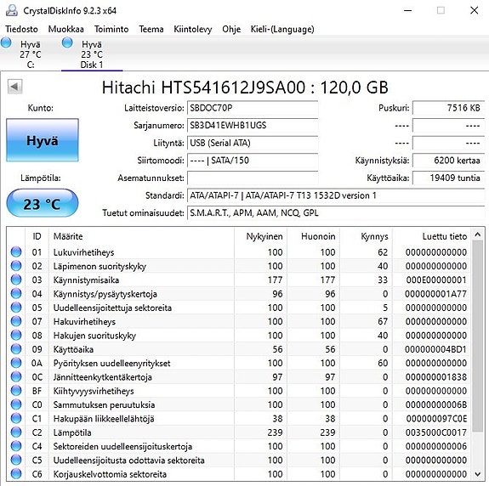The width and height of the screenshot is (489, 486).
Task: Click blue status dot for BF Kiihtyvyysvirhetiheys
Action: click(x=16, y=390)
